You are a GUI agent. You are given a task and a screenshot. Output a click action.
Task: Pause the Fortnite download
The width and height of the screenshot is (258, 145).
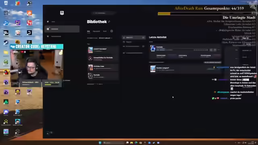(211, 50)
